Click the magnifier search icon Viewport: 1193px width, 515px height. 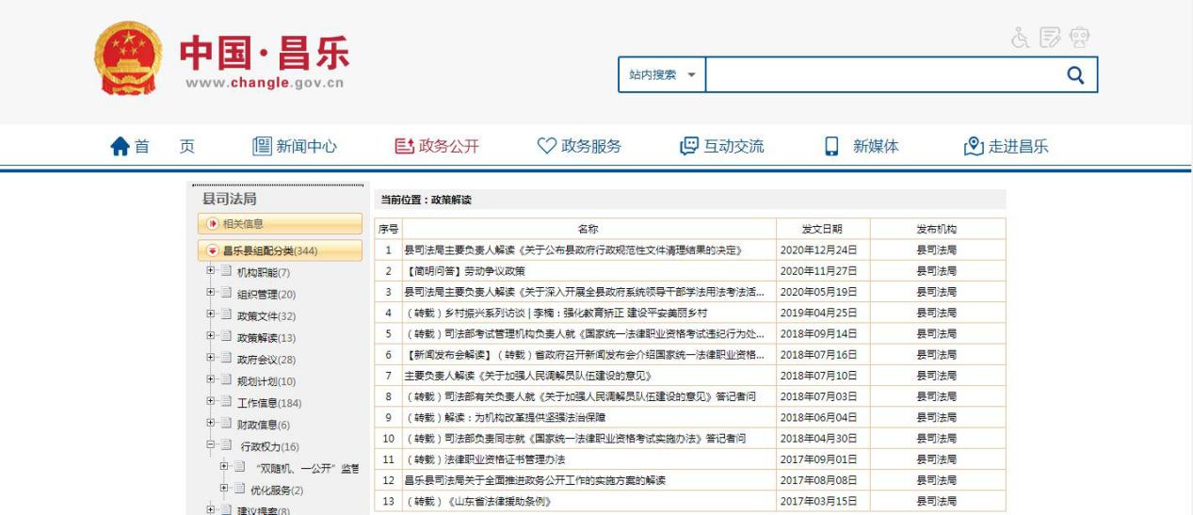pyautogui.click(x=1074, y=75)
